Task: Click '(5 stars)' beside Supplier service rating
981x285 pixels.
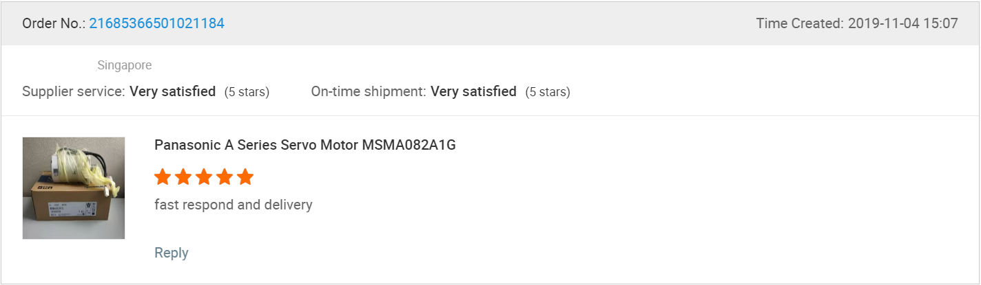Action: coord(247,91)
